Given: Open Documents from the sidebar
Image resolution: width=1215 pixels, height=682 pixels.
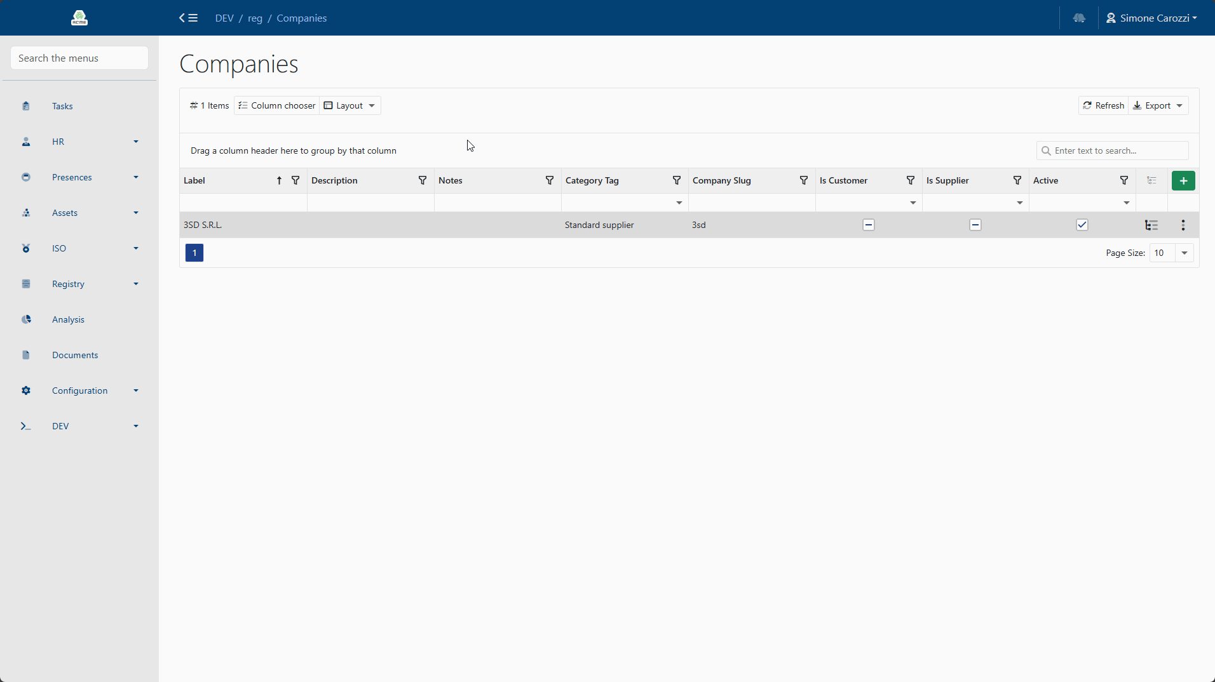Looking at the screenshot, I should (x=75, y=355).
